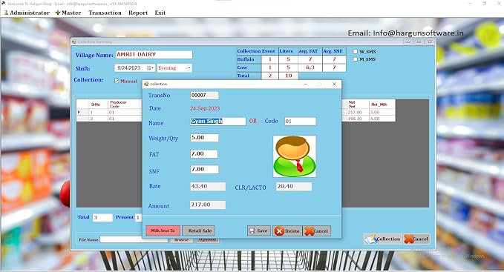Enable the W_SMS checkbox

pos(356,51)
